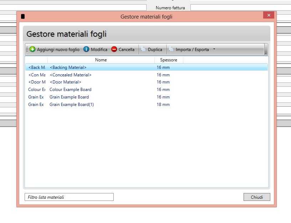Image resolution: width=291 pixels, height=223 pixels.
Task: Choose the Colour Example Board row
Action: [x=70, y=90]
